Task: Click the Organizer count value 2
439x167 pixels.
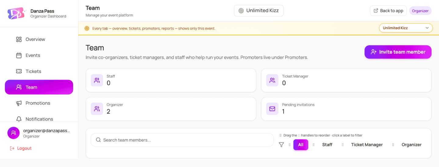Action: pos(108,111)
